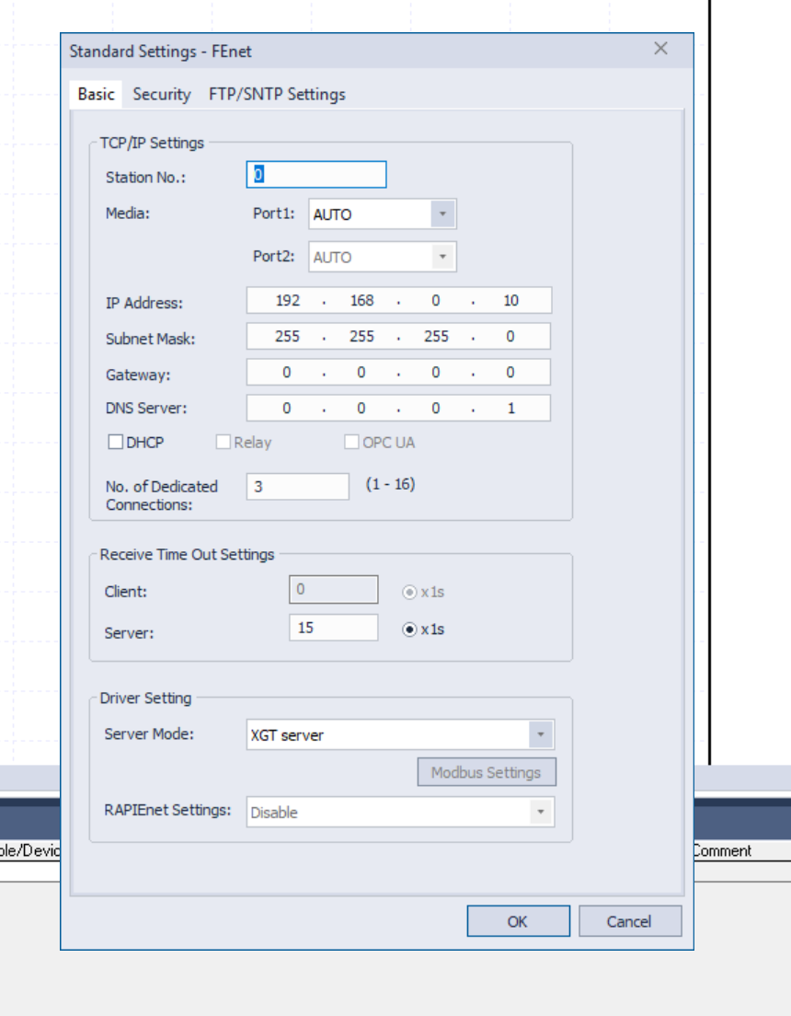
Task: Open the Port1 media dropdown
Action: tap(444, 214)
